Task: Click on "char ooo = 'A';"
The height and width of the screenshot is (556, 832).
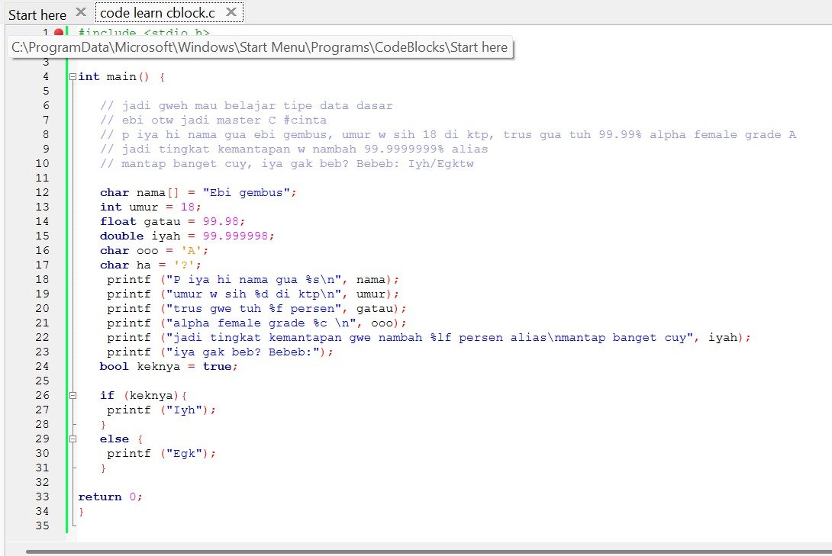Action: tap(154, 250)
